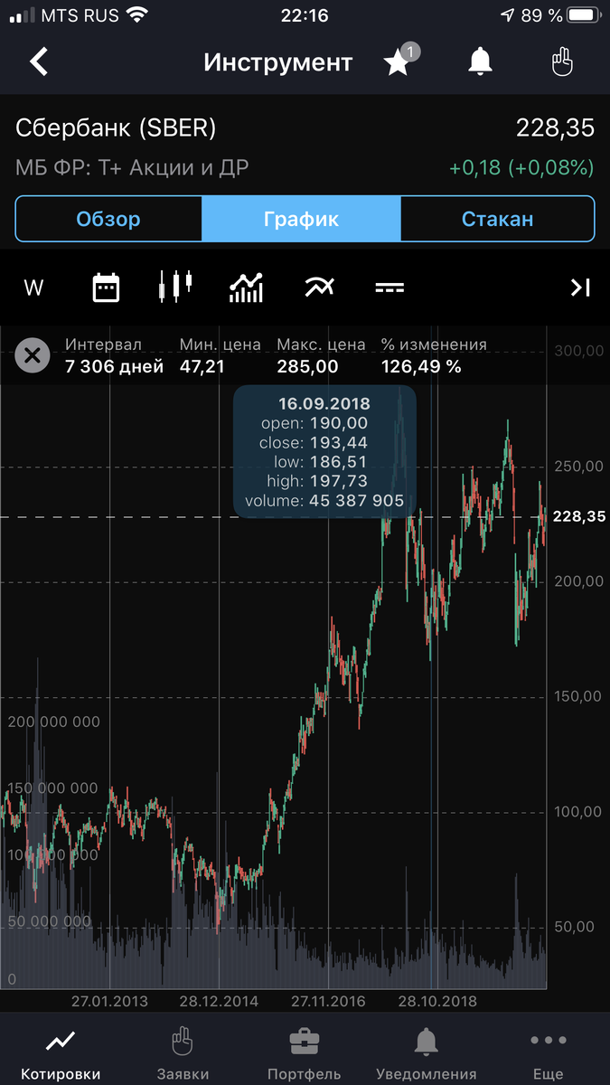
Task: Change chart type via candlestick icon
Action: (x=175, y=287)
